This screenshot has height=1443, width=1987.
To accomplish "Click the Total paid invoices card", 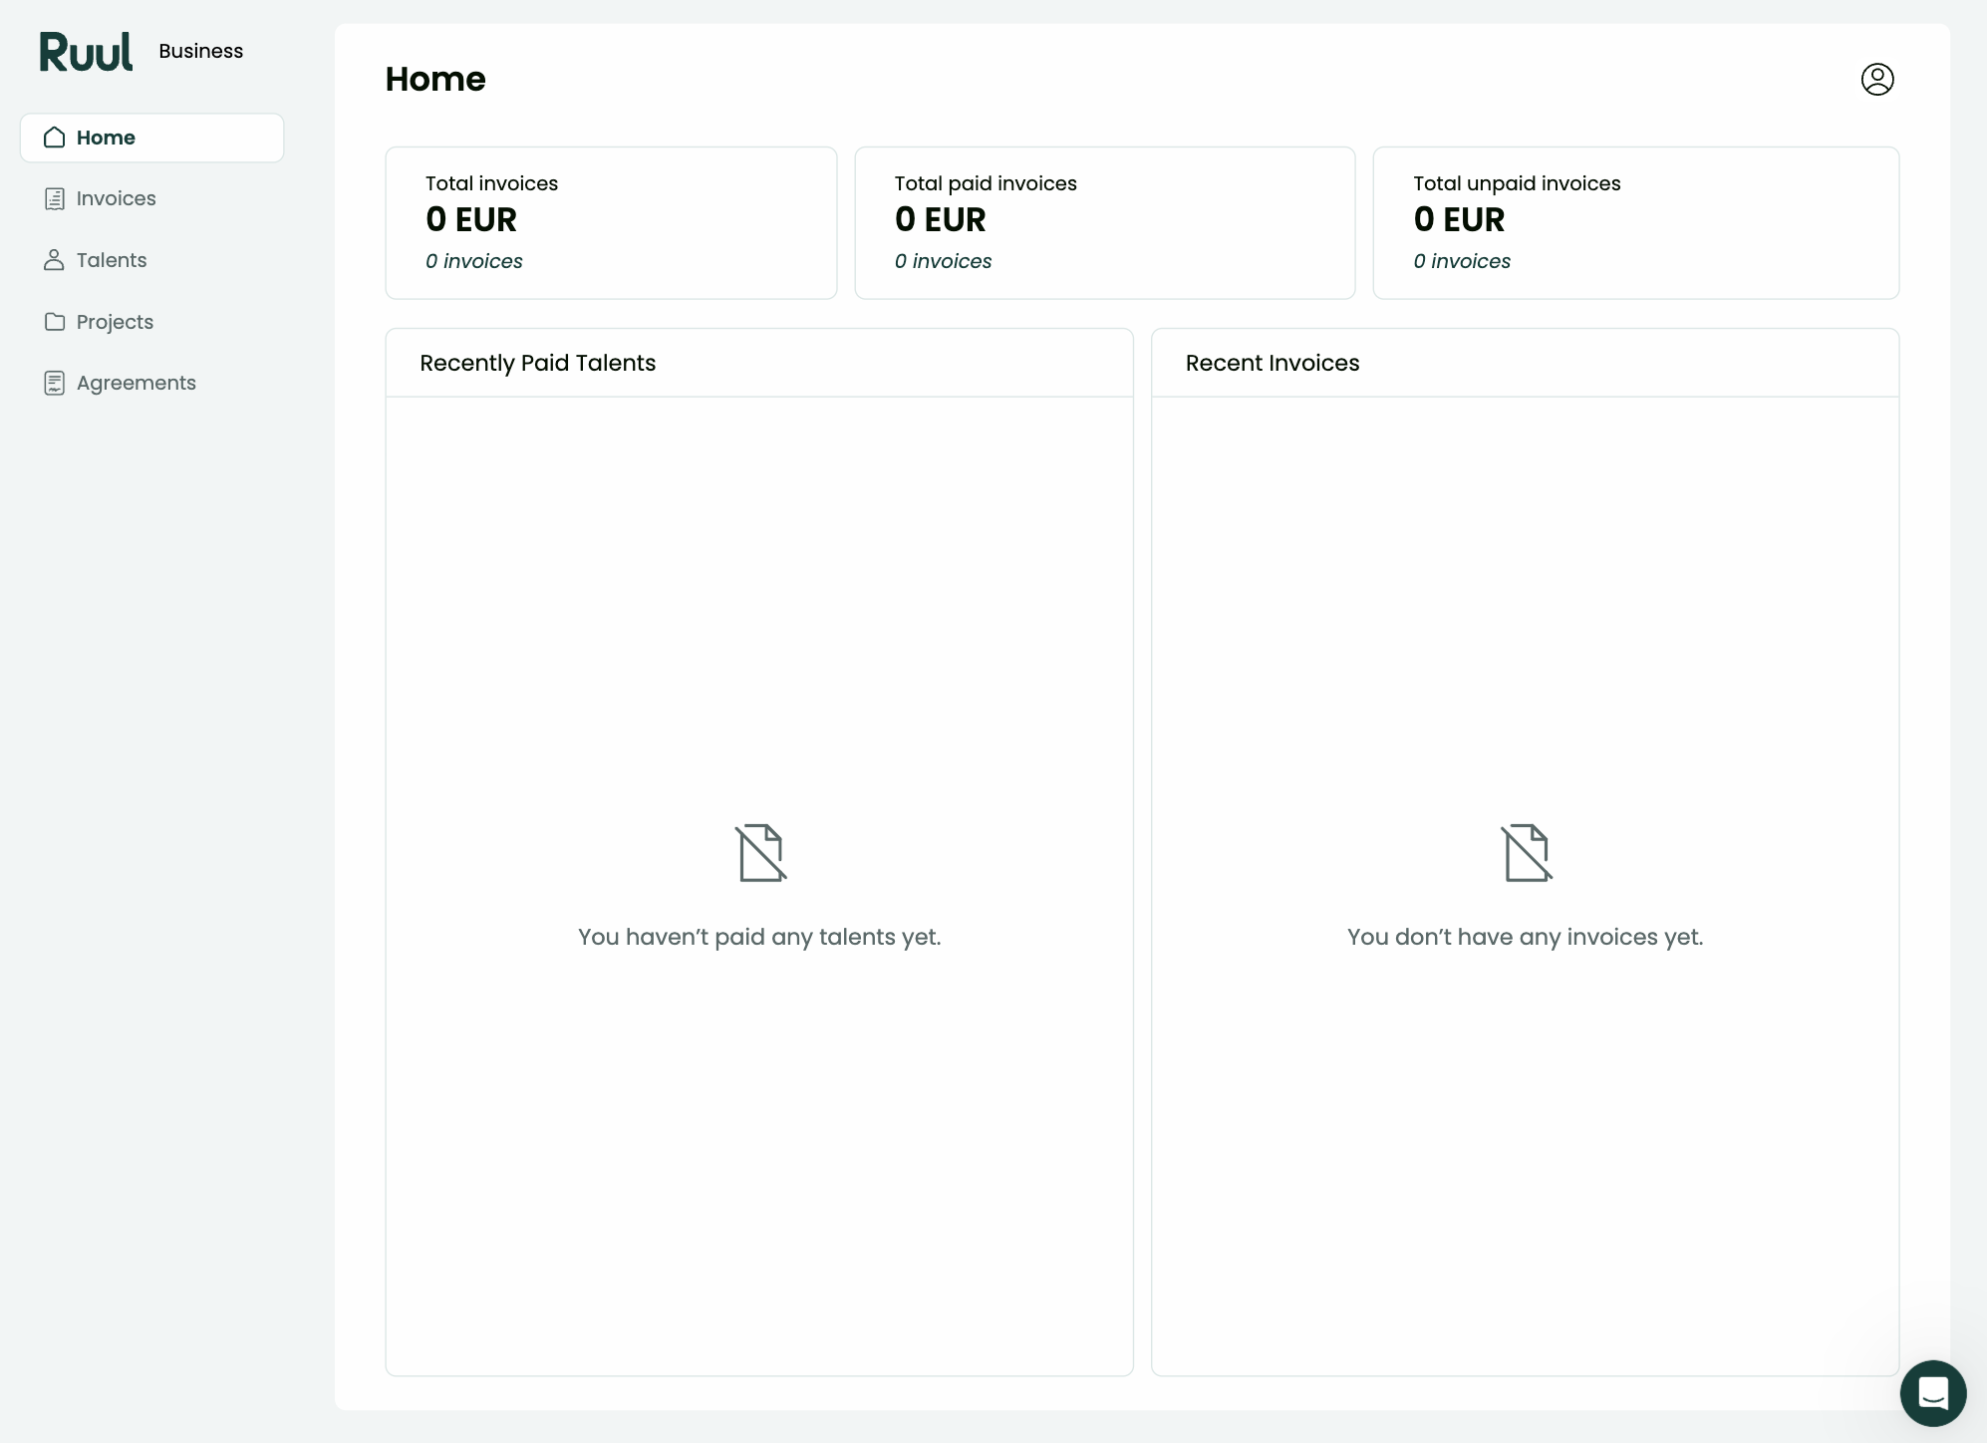I will (1105, 223).
